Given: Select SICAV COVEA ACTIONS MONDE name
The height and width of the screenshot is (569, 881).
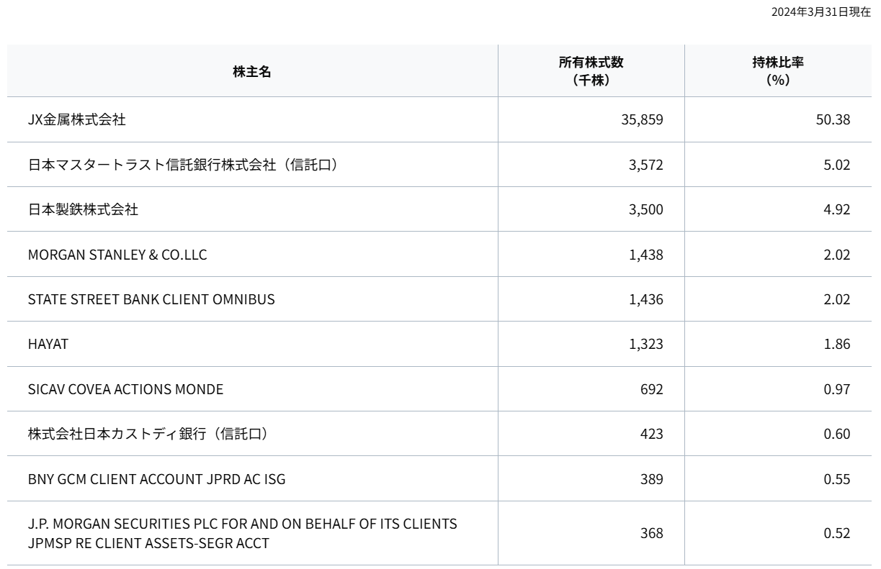Looking at the screenshot, I should [125, 389].
